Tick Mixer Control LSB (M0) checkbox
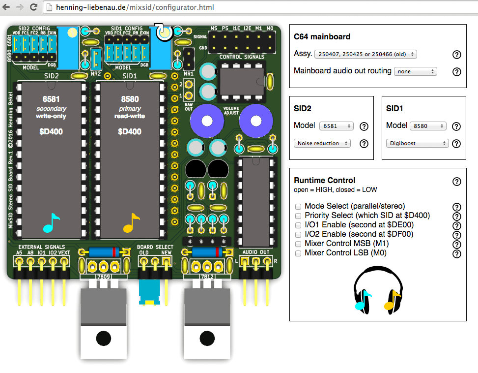Screen dimensions: 478x373 298,253
